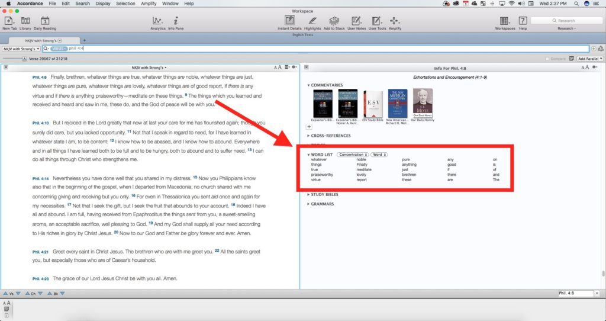Open NKJV with Strong's module dropdown
Viewport: 606px width, 321px height.
21,49
